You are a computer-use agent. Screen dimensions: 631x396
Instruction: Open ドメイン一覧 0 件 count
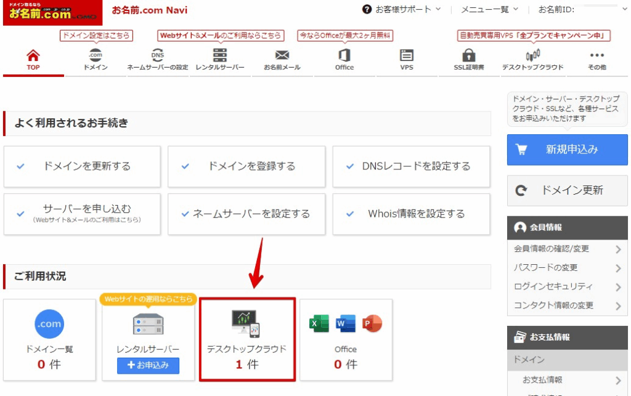[x=49, y=364]
